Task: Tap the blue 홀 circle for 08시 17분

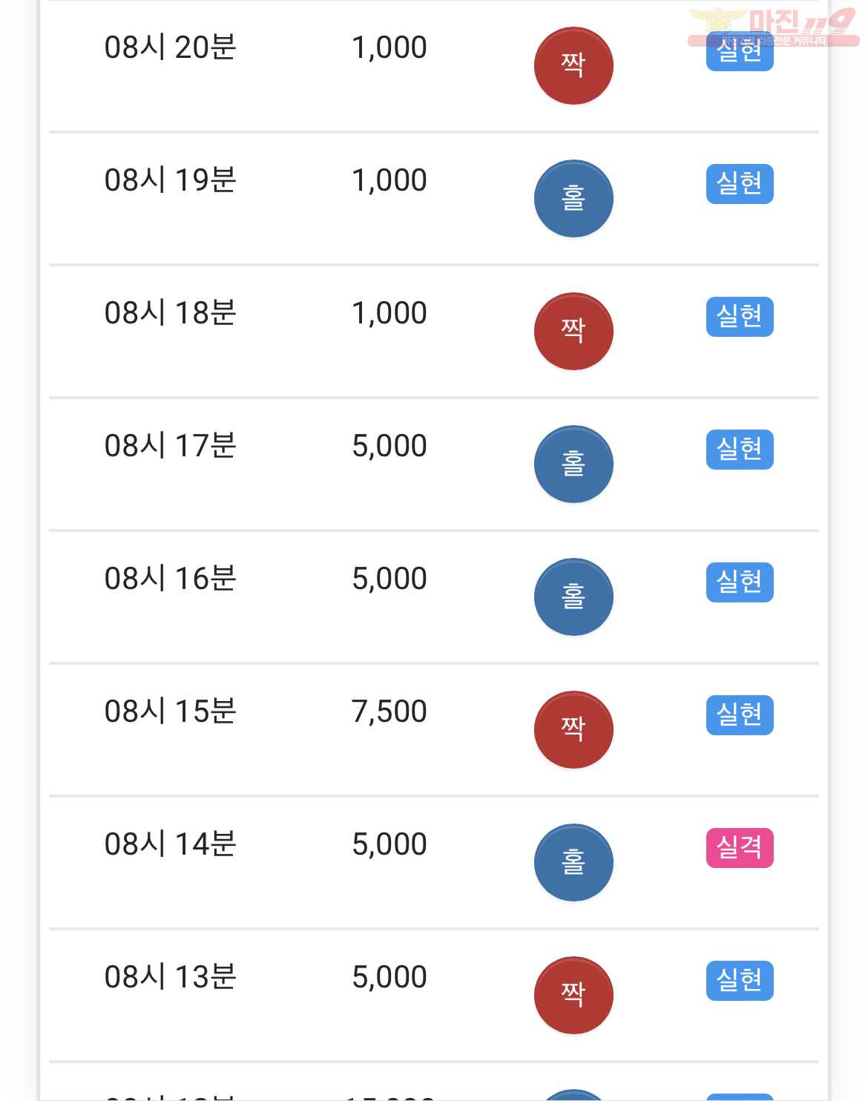Action: tap(573, 464)
